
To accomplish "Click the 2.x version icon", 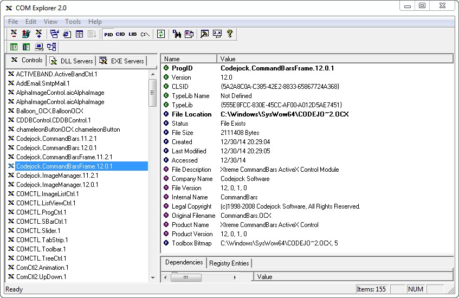I will click(217, 34).
